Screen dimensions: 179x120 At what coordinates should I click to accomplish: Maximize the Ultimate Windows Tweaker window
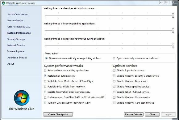click(x=167, y=2)
